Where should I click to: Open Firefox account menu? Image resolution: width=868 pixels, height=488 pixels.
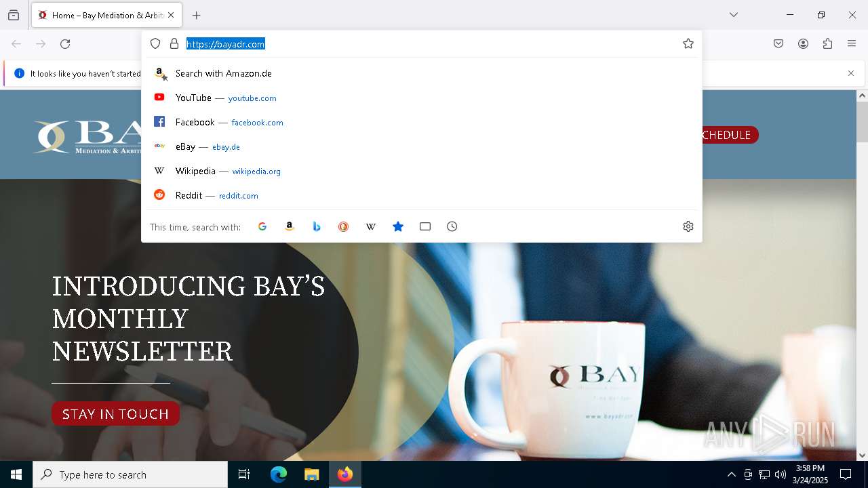(x=803, y=44)
